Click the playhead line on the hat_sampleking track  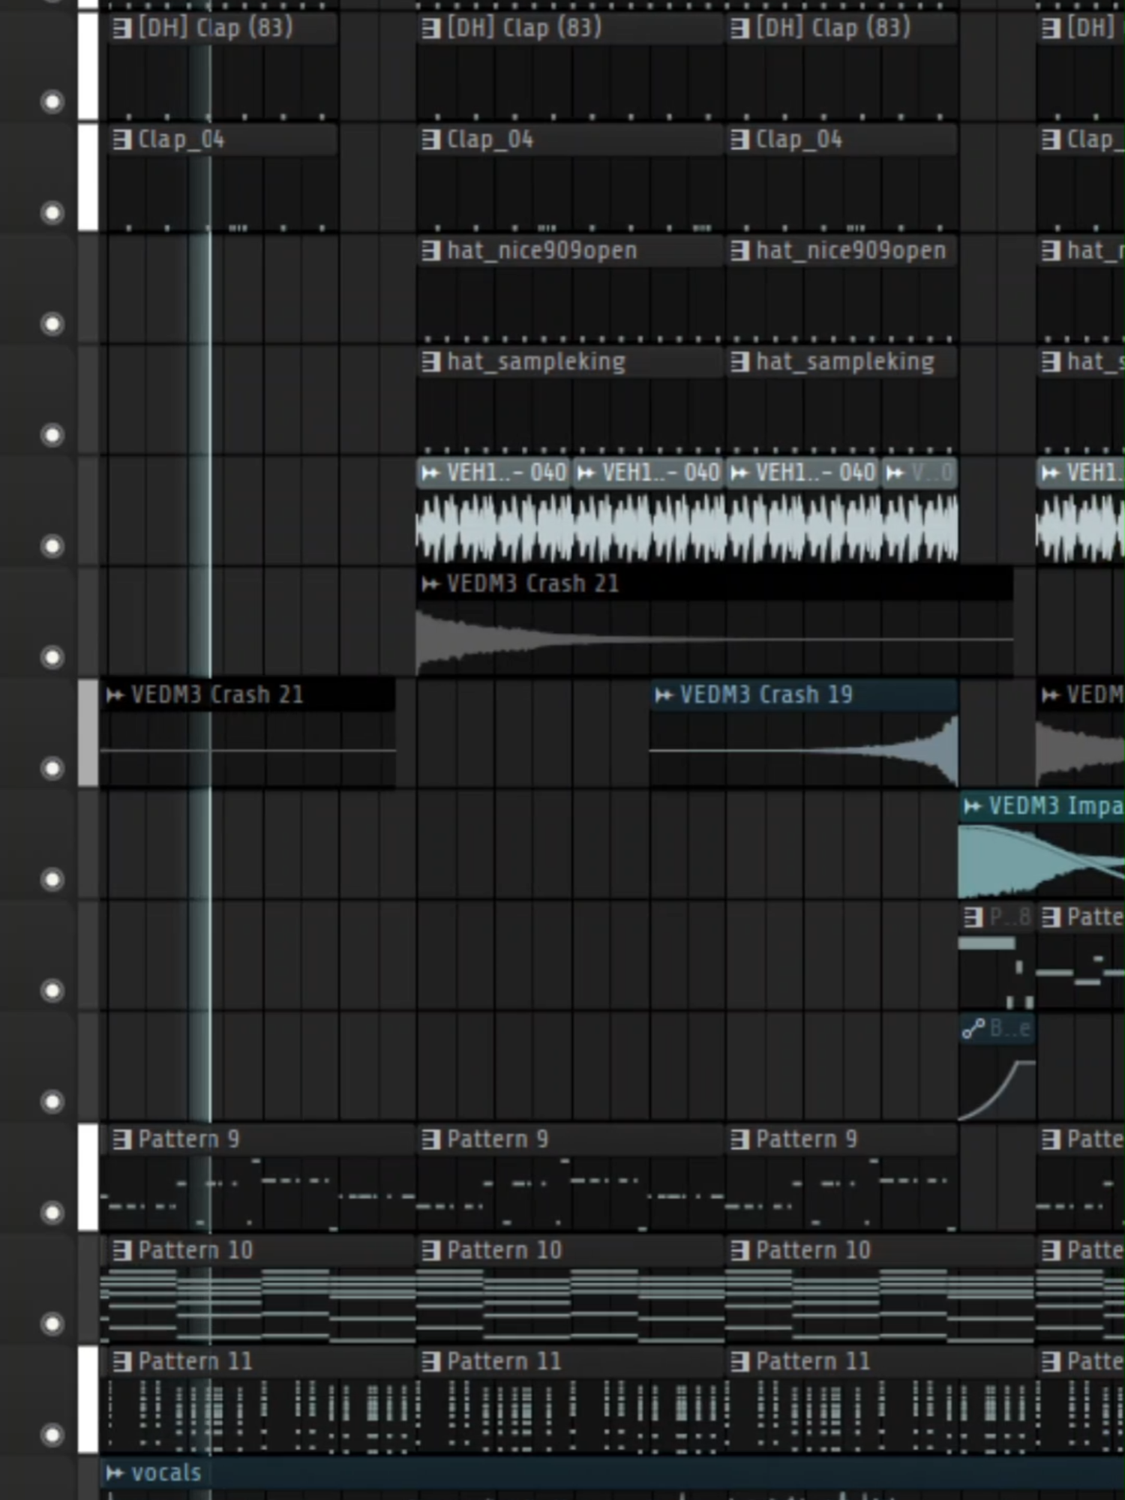[x=210, y=399]
